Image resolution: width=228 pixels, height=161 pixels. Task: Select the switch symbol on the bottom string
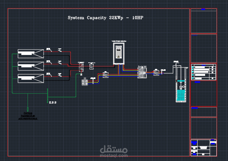60,75
